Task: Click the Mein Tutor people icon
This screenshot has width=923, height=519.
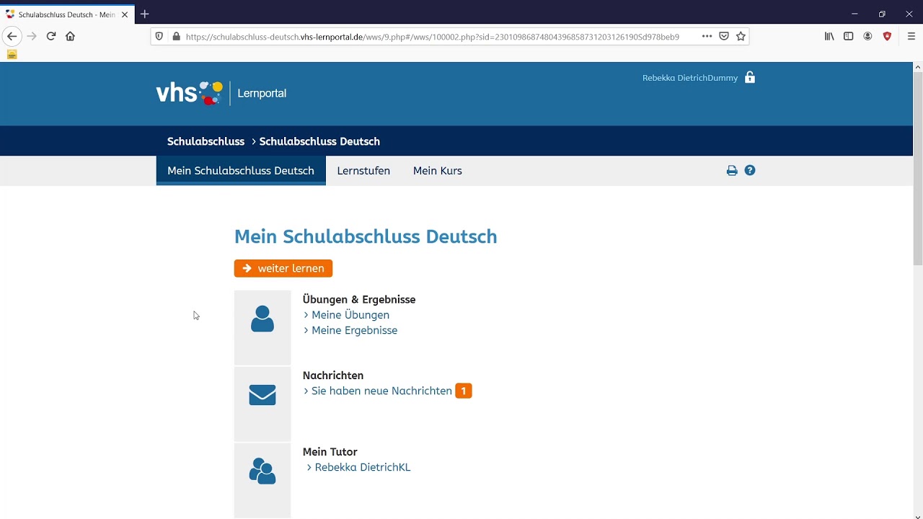Action: pos(262,471)
